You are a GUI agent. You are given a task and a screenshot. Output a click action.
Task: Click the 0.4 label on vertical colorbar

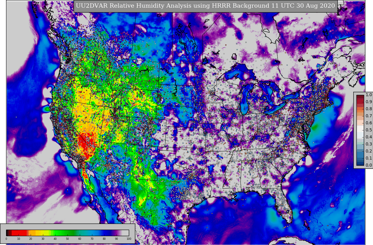[369, 137]
